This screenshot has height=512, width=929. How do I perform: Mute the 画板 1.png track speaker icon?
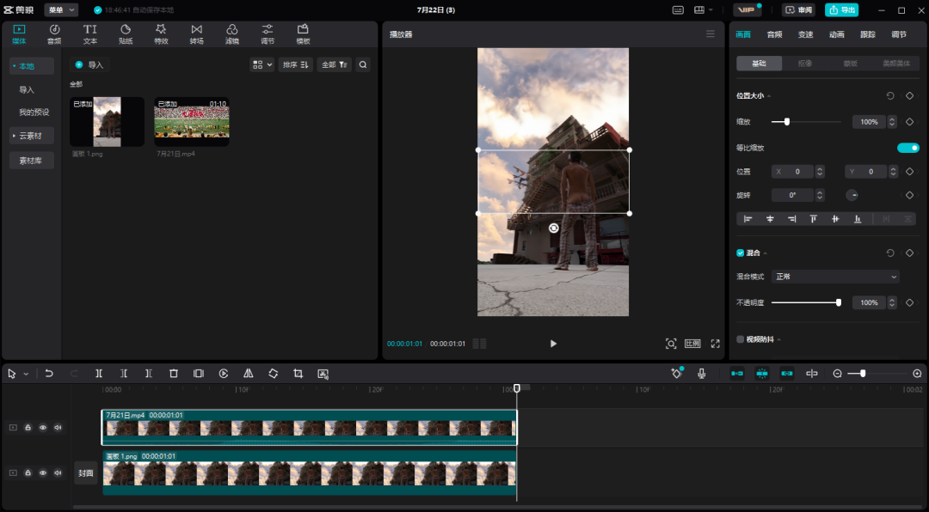58,473
